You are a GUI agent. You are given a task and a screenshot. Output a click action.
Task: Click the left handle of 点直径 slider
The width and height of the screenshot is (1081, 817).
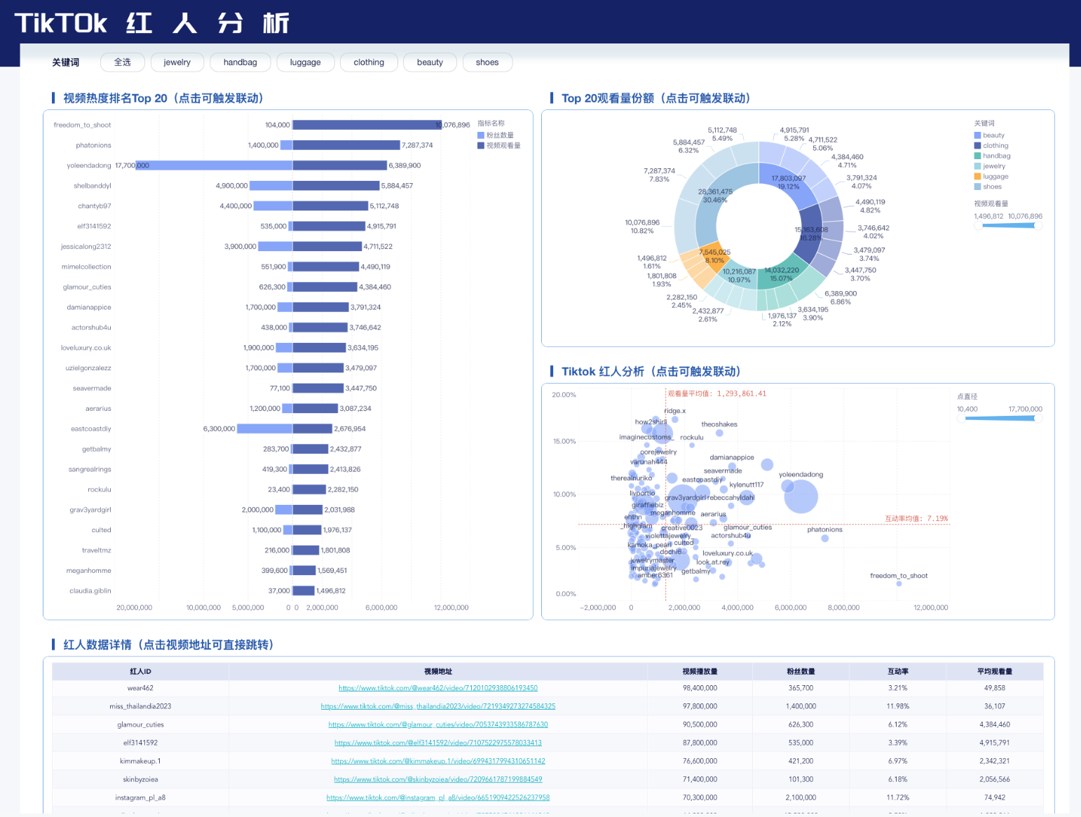pos(962,419)
